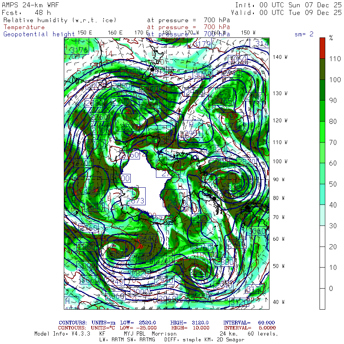Click the "120 W" longitude label
The width and height of the screenshot is (344, 344).
(280, 121)
